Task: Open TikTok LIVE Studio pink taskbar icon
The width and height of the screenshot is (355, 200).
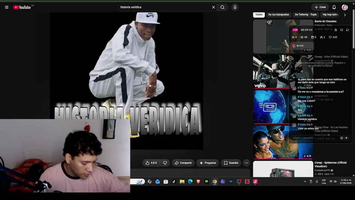Action: [x=255, y=182]
